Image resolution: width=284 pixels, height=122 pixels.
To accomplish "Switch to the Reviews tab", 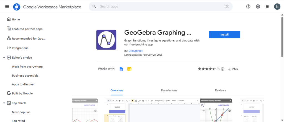I will pos(220,90).
